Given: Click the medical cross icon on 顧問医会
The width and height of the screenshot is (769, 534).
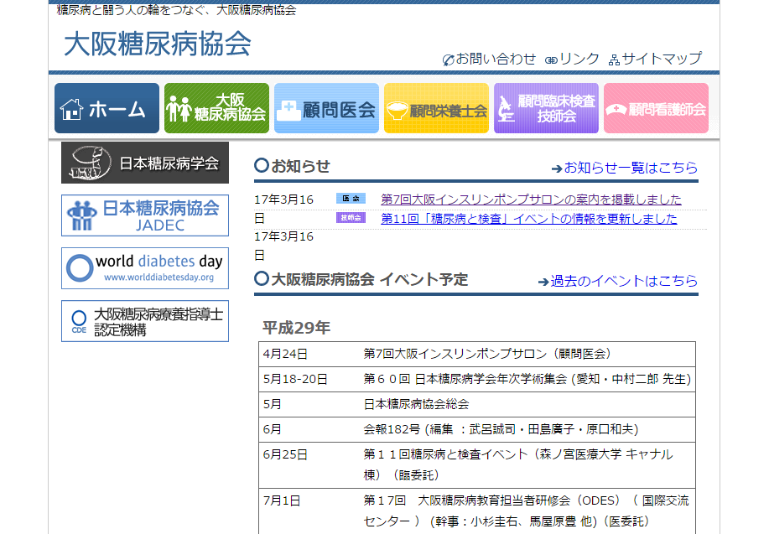Looking at the screenshot, I should 289,109.
